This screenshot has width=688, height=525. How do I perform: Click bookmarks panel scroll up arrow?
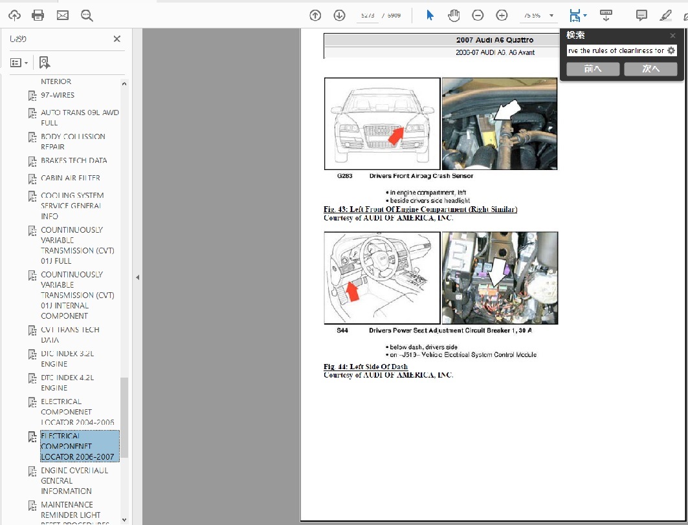(124, 83)
